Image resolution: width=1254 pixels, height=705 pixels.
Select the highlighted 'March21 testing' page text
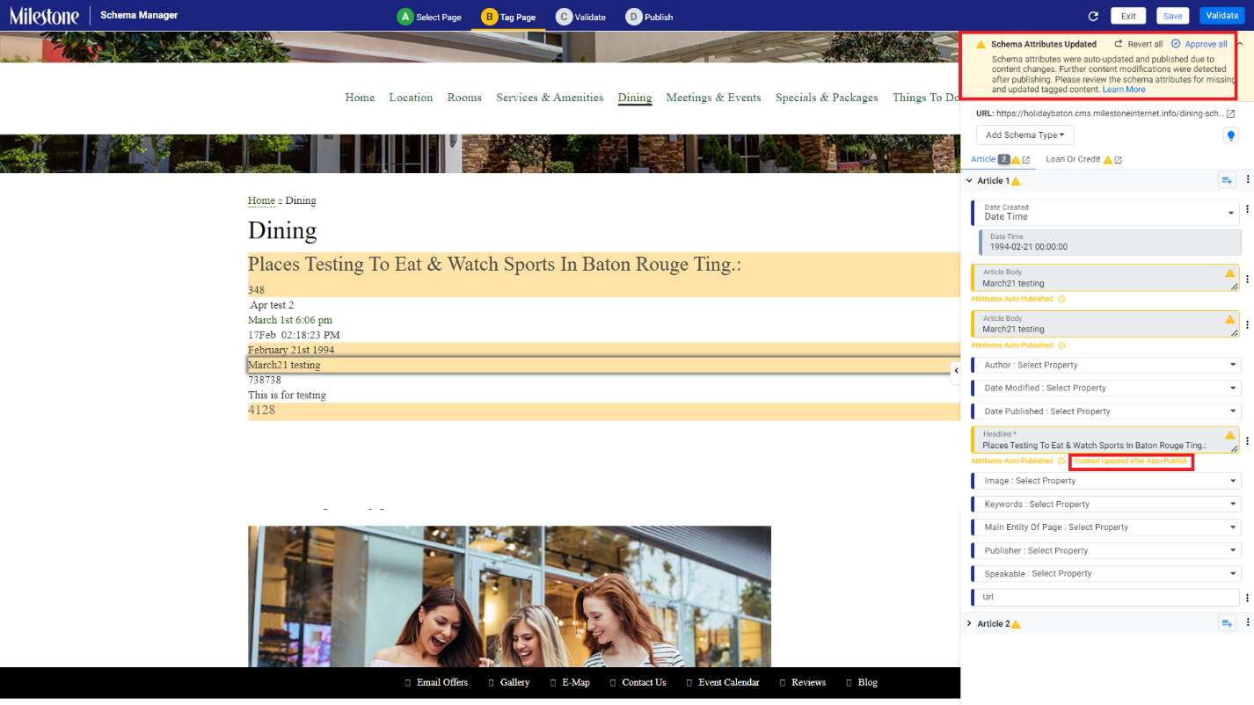pyautogui.click(x=284, y=365)
